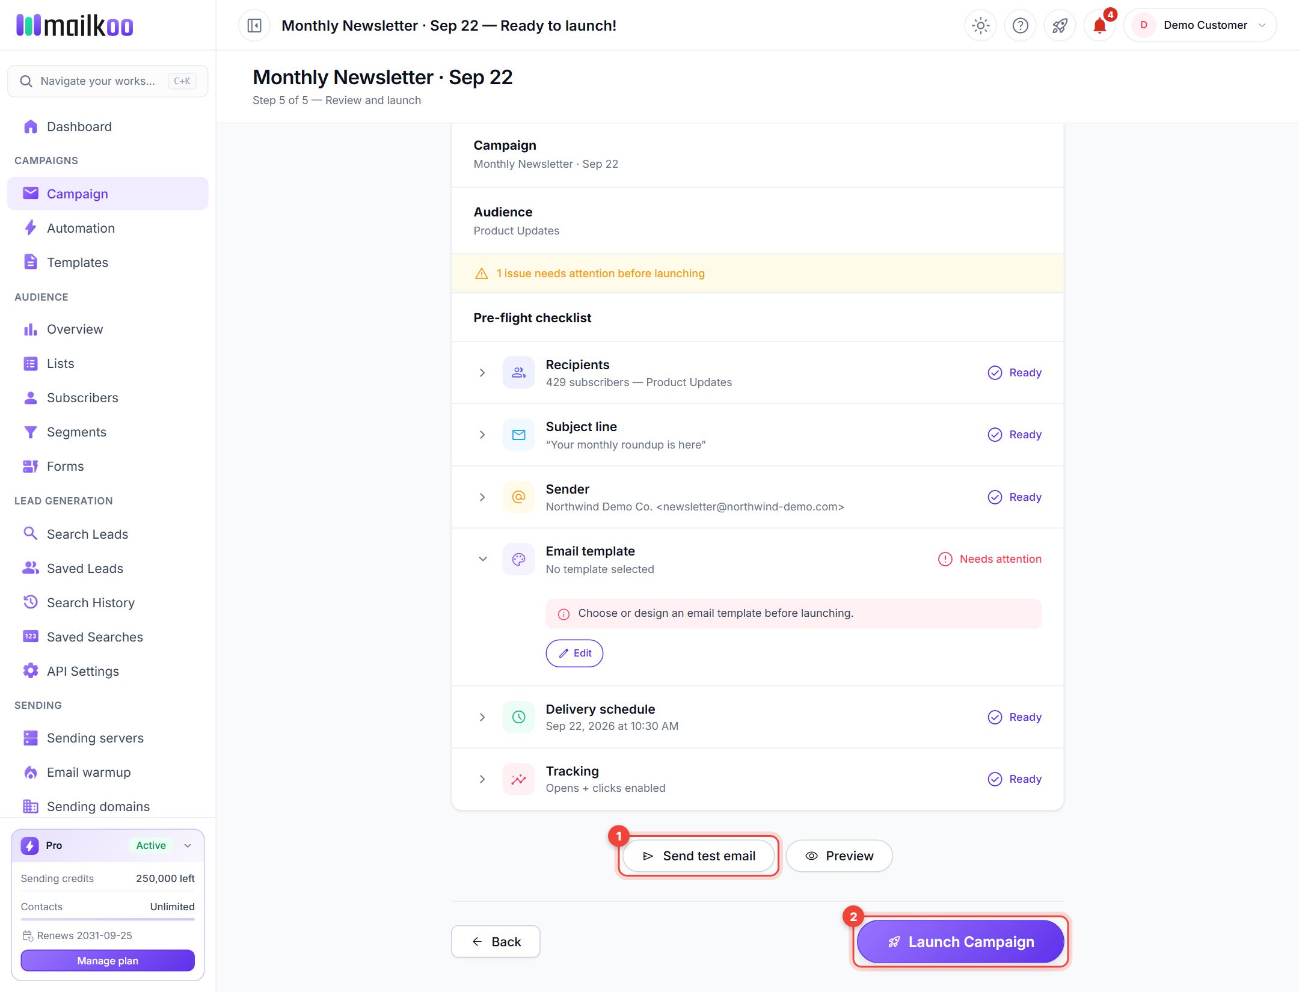Open Sending servers in sidebar
This screenshot has height=992, width=1299.
pos(108,738)
